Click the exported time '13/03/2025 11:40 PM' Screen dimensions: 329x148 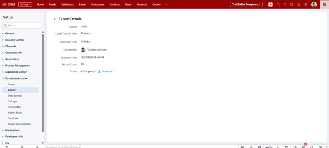(x=92, y=57)
